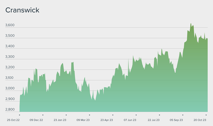
Task: Select the 07 Jun 23 date label
Action: click(x=130, y=120)
